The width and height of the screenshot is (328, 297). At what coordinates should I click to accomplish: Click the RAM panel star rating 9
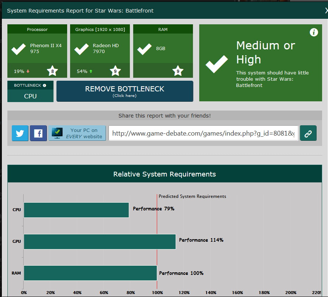click(x=178, y=71)
